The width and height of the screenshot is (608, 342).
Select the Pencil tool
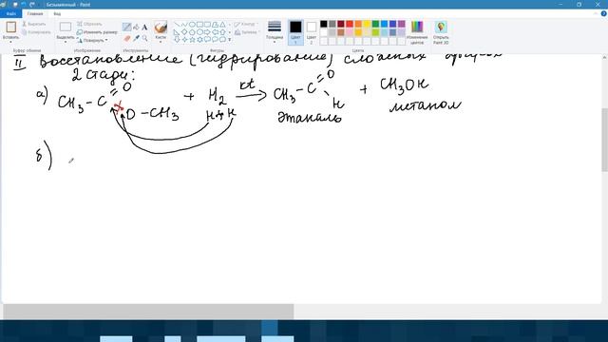[x=126, y=28]
